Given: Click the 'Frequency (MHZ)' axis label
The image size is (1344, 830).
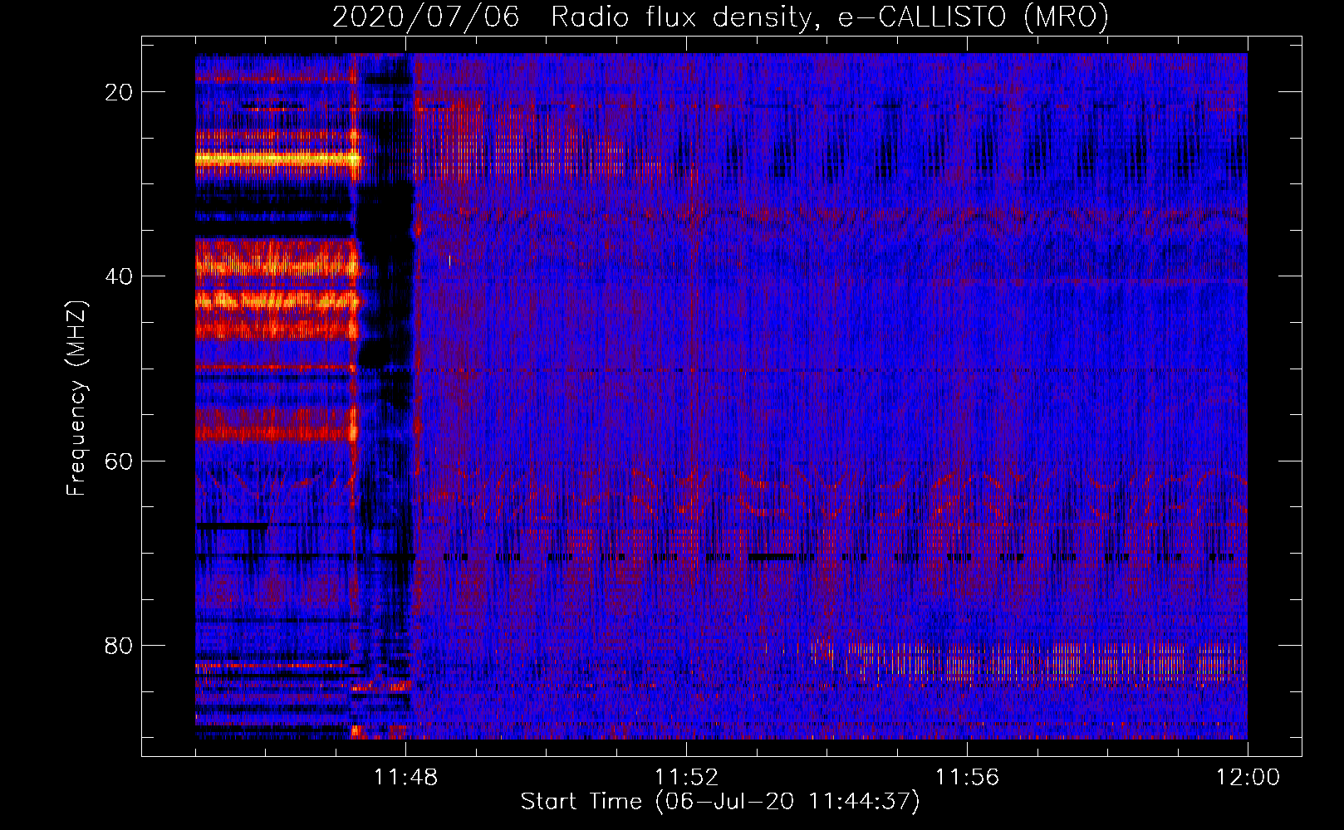Looking at the screenshot, I should tap(76, 398).
